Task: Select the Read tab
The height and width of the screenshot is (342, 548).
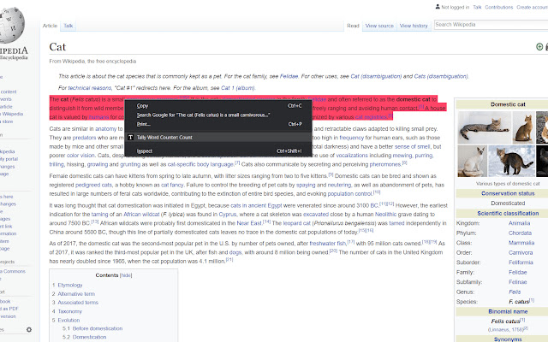Action: [x=353, y=26]
